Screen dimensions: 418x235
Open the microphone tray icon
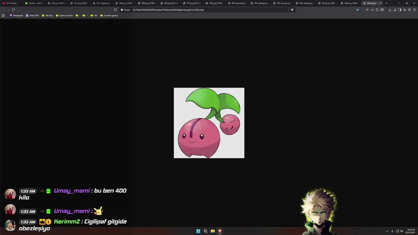coord(392,231)
